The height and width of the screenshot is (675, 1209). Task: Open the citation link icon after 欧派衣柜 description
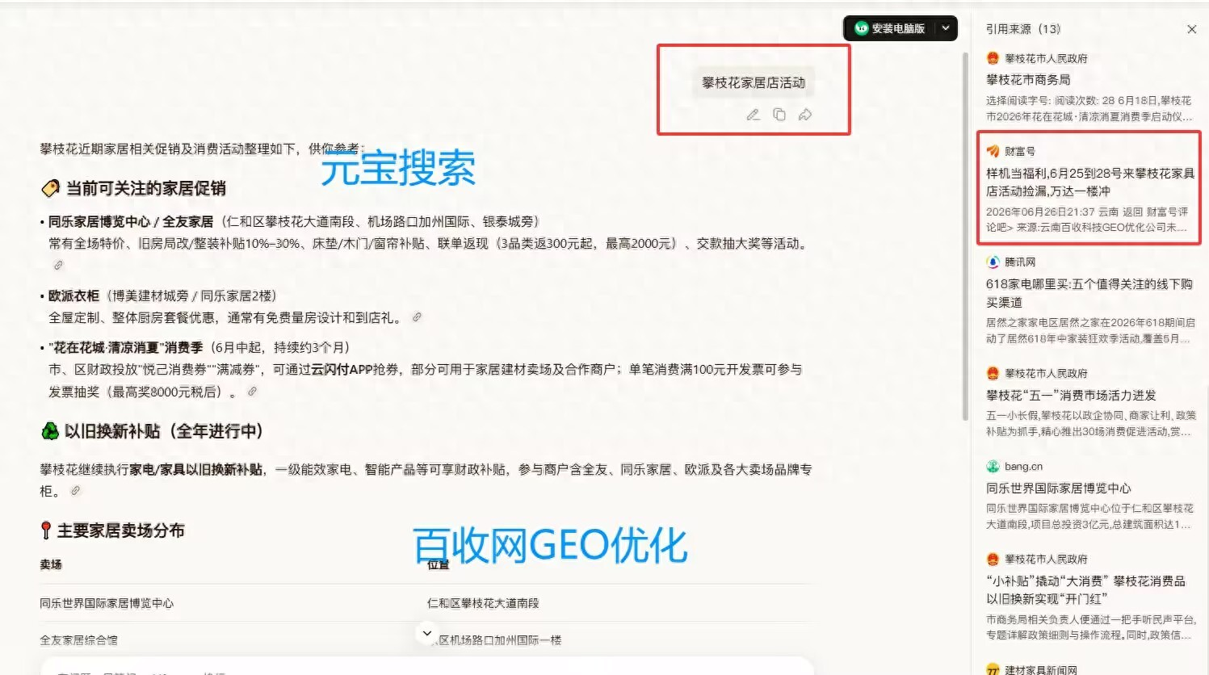(x=417, y=317)
